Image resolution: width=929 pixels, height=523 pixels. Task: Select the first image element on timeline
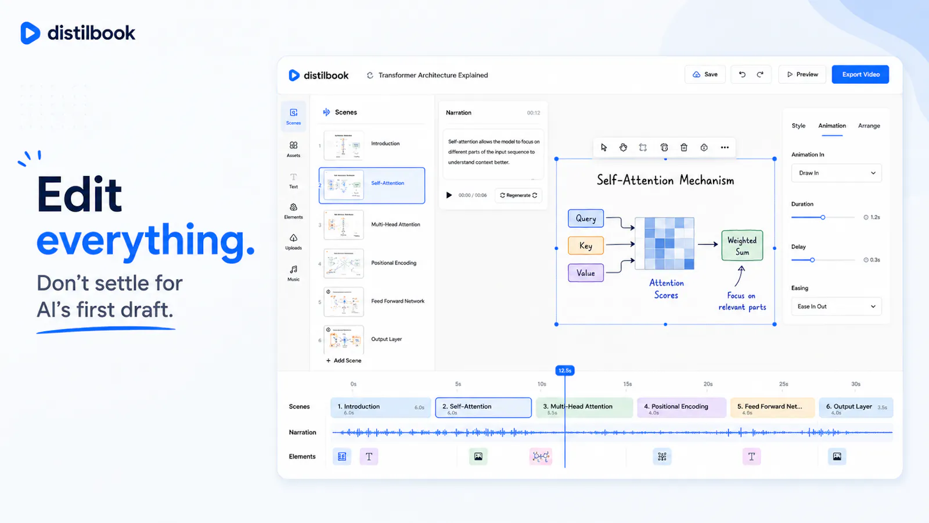click(478, 457)
